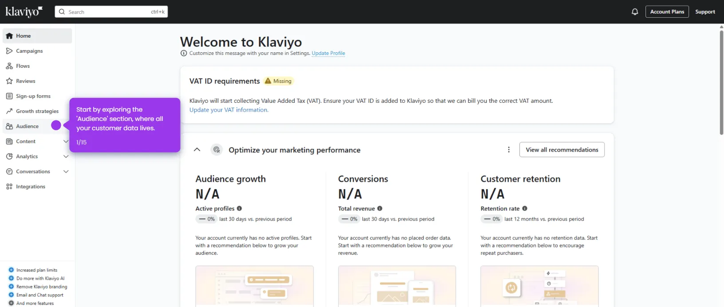Click the Reviews star icon

click(9, 81)
